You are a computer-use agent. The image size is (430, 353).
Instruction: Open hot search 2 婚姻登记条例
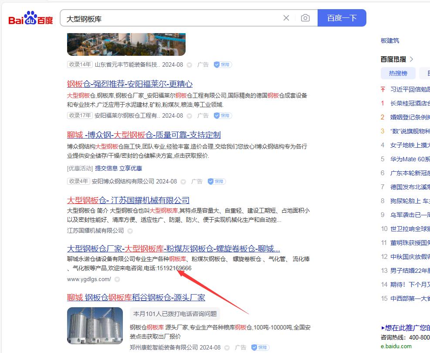point(410,117)
